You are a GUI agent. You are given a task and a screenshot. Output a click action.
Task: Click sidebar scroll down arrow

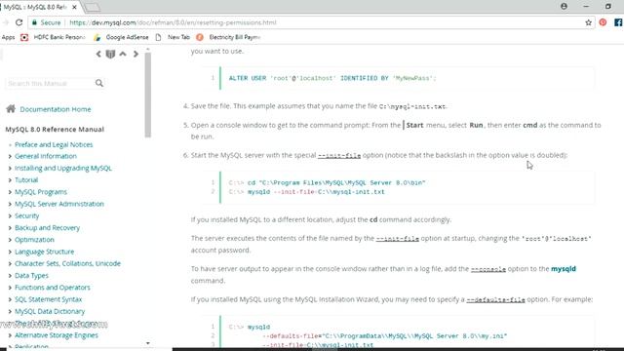148,343
